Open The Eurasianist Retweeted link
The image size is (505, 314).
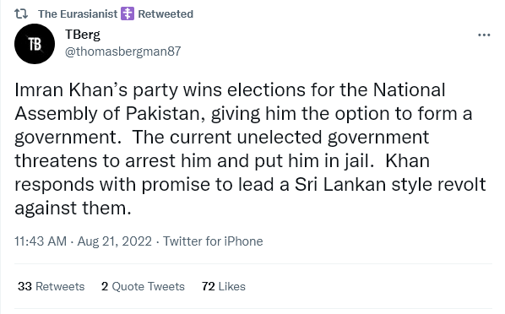[x=116, y=14]
